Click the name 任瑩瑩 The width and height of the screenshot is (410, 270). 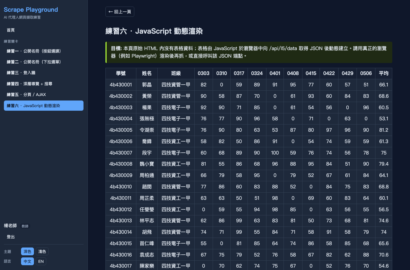pyautogui.click(x=147, y=209)
